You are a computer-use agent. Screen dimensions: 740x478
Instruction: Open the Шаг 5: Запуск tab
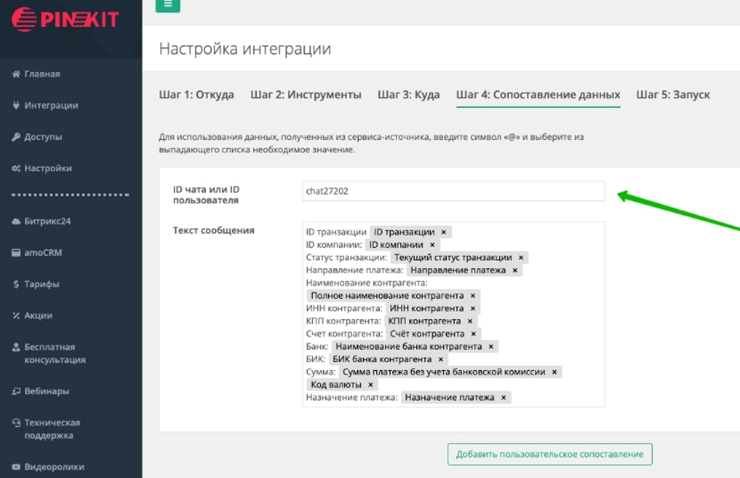point(672,95)
